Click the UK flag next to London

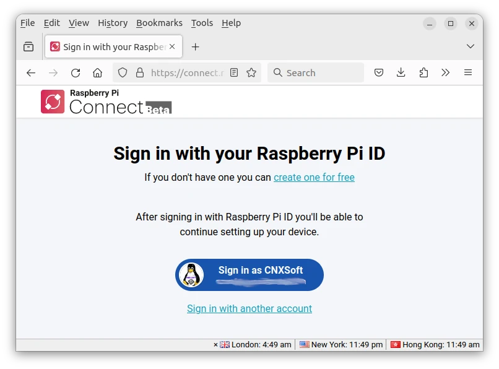click(224, 344)
